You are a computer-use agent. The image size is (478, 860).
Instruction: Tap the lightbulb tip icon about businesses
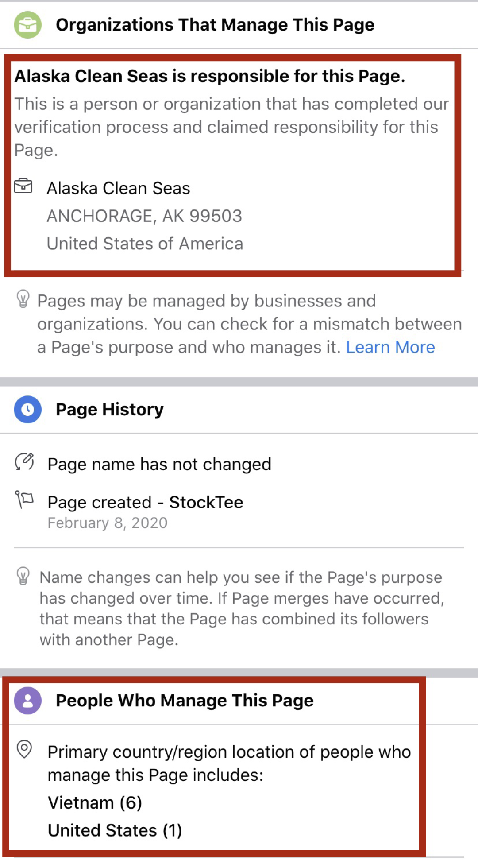click(x=23, y=299)
